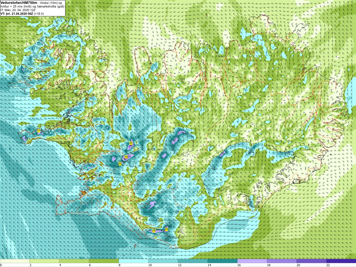This screenshot has width=356, height=267.
Task: Click the legend scale number 4
Action: pos(60,265)
